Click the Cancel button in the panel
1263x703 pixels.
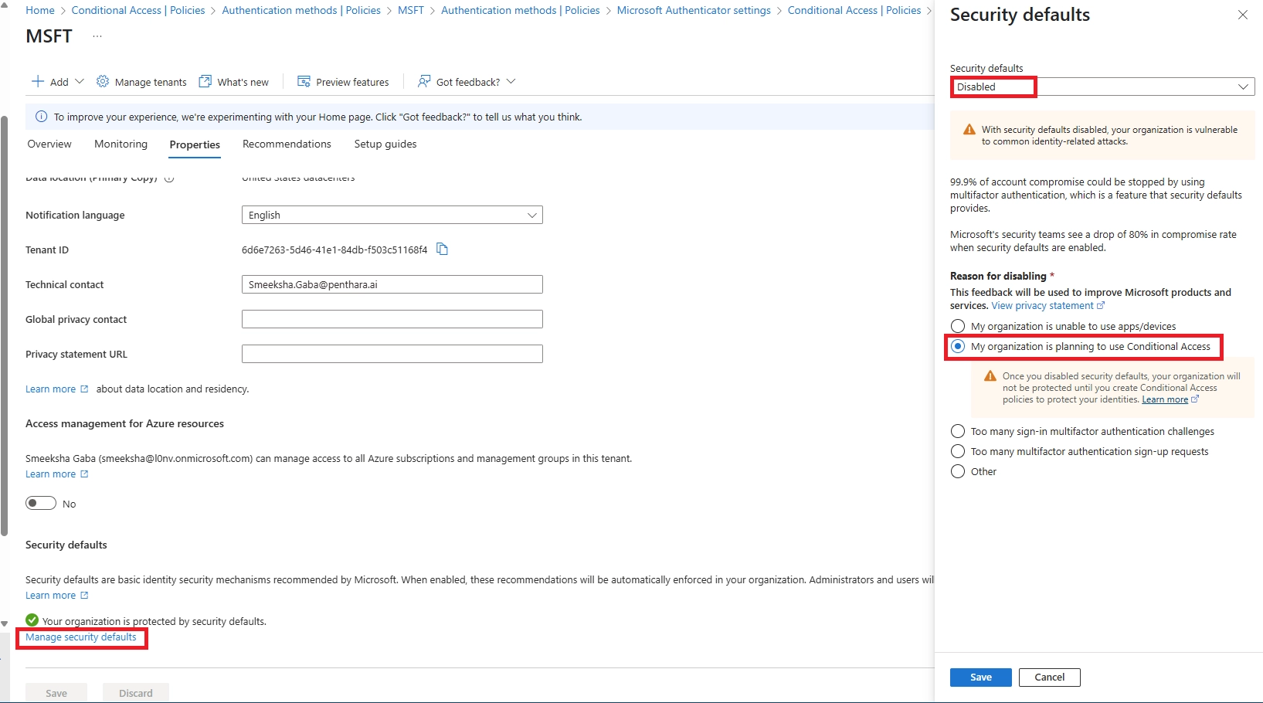(x=1050, y=677)
